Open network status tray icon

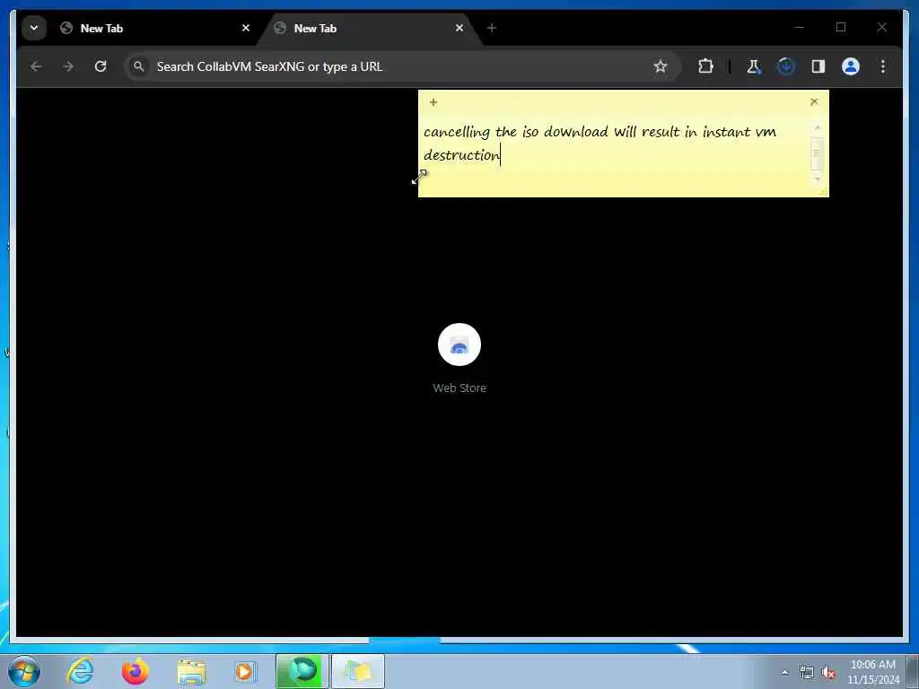coord(807,673)
